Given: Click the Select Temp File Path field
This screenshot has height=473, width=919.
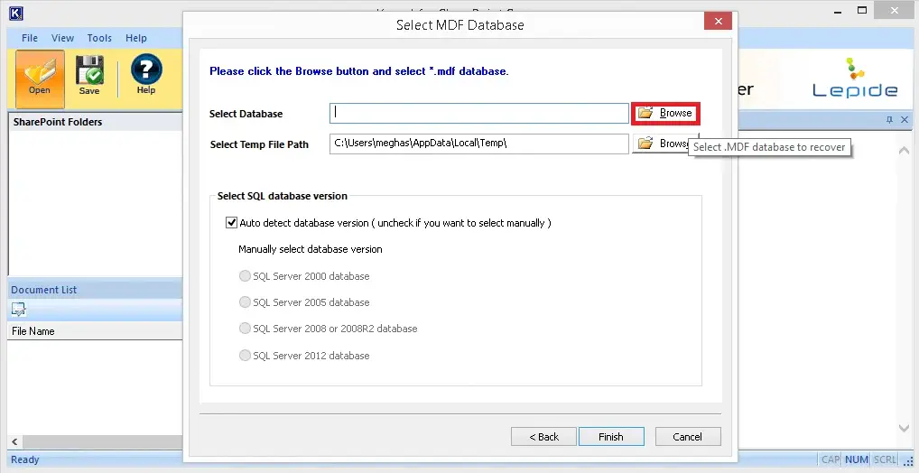Looking at the screenshot, I should click(x=478, y=144).
